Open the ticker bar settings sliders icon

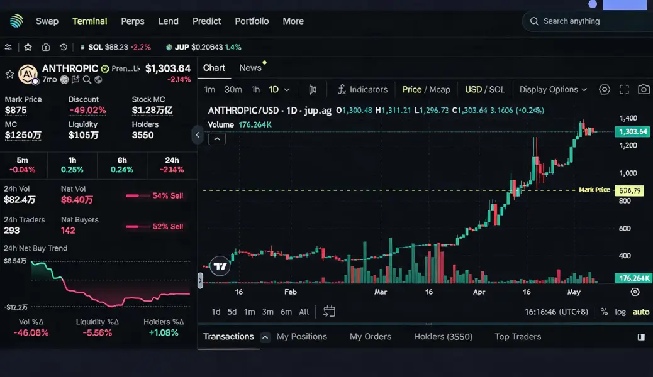(8, 47)
